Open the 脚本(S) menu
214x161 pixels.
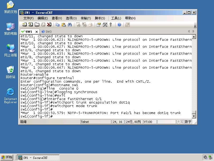(x=100, y=18)
